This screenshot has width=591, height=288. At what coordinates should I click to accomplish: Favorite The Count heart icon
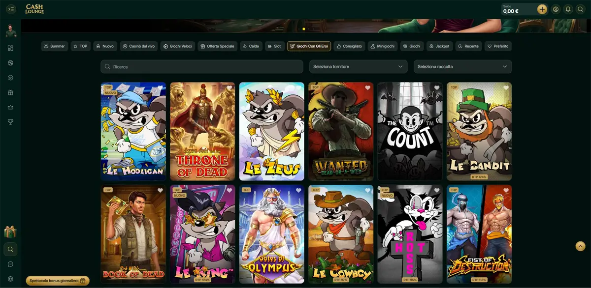[437, 88]
